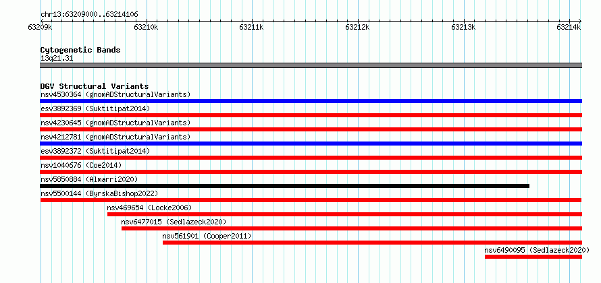Image resolution: width=601 pixels, height=283 pixels.
Task: Click the red nsv6477015 Sedlazeck2020 bar
Action: pos(352,228)
